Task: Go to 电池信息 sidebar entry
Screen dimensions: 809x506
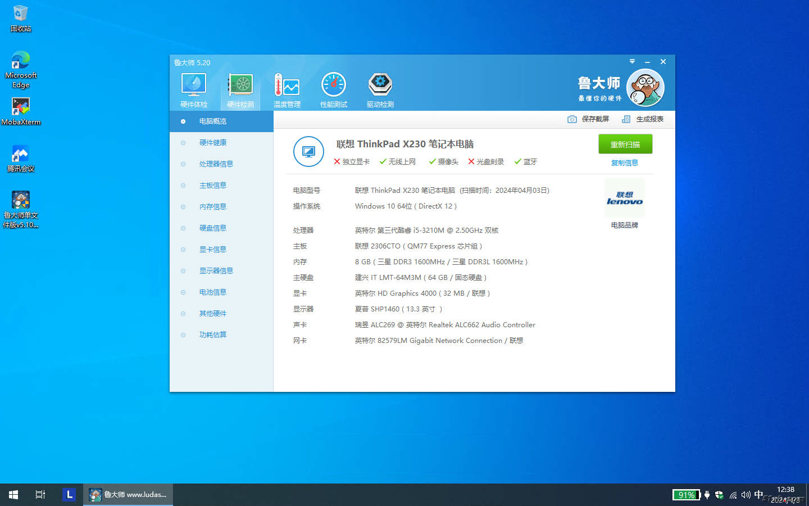Action: click(x=212, y=292)
